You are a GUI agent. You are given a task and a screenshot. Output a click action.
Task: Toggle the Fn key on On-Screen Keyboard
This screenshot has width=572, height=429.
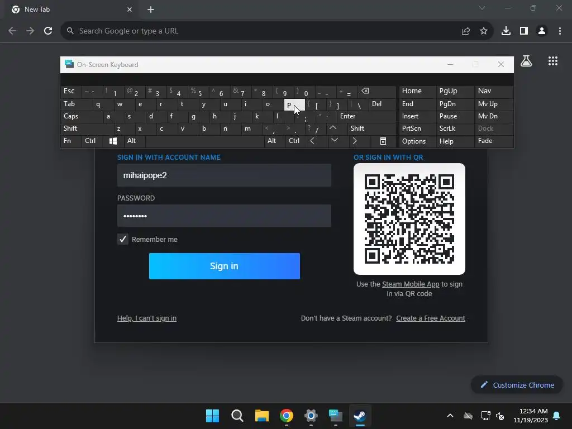click(x=71, y=141)
